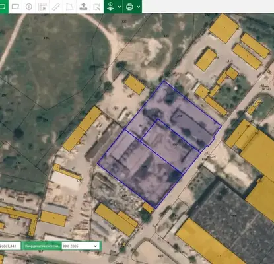The height and width of the screenshot is (264, 274).
Task: Pick the polygon area measure tool
Action: click(x=69, y=7)
